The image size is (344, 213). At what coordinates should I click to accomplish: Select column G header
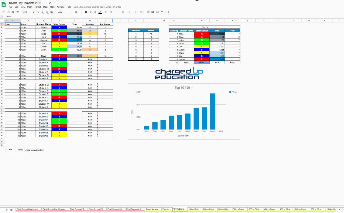(x=74, y=21)
